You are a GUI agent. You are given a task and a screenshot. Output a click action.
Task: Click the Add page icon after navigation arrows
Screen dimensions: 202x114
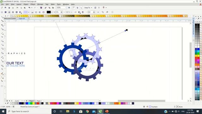(27, 101)
